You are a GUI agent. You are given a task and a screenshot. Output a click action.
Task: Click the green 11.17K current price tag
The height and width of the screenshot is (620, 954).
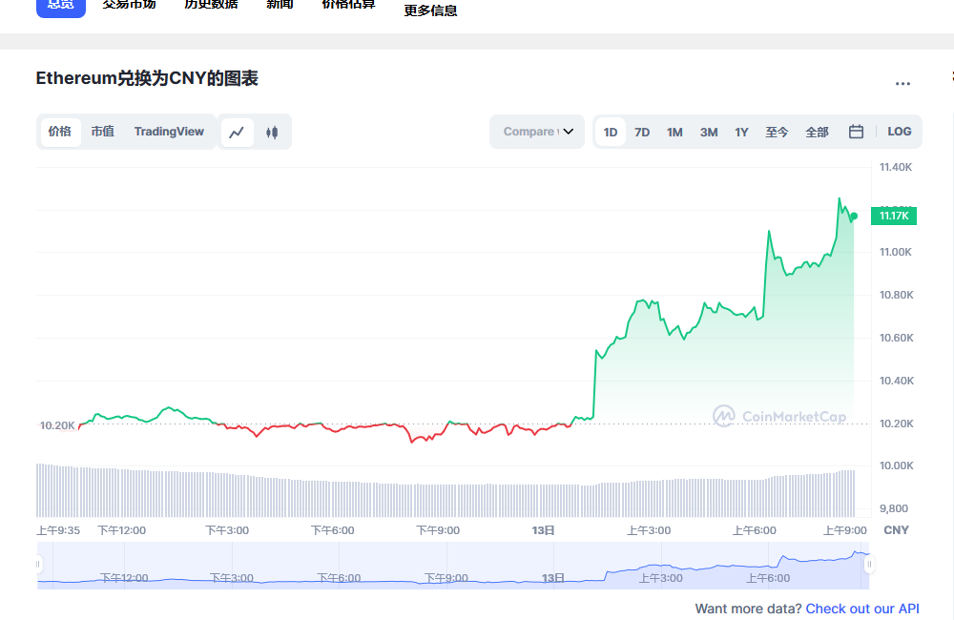(893, 217)
